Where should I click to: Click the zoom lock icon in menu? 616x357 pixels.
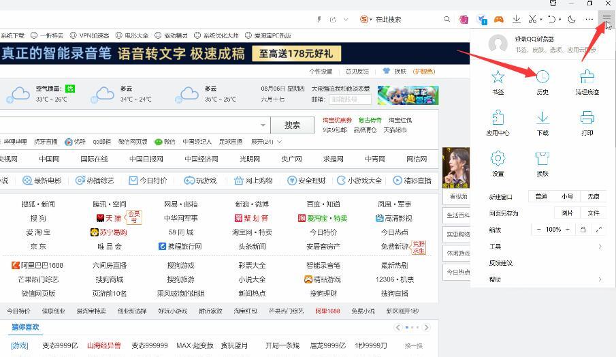(583, 229)
